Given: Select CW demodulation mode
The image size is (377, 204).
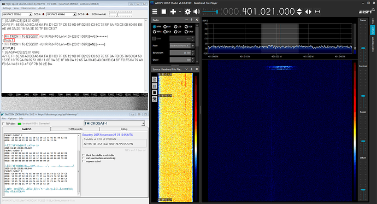Looking at the screenshot, I should coord(175,32).
